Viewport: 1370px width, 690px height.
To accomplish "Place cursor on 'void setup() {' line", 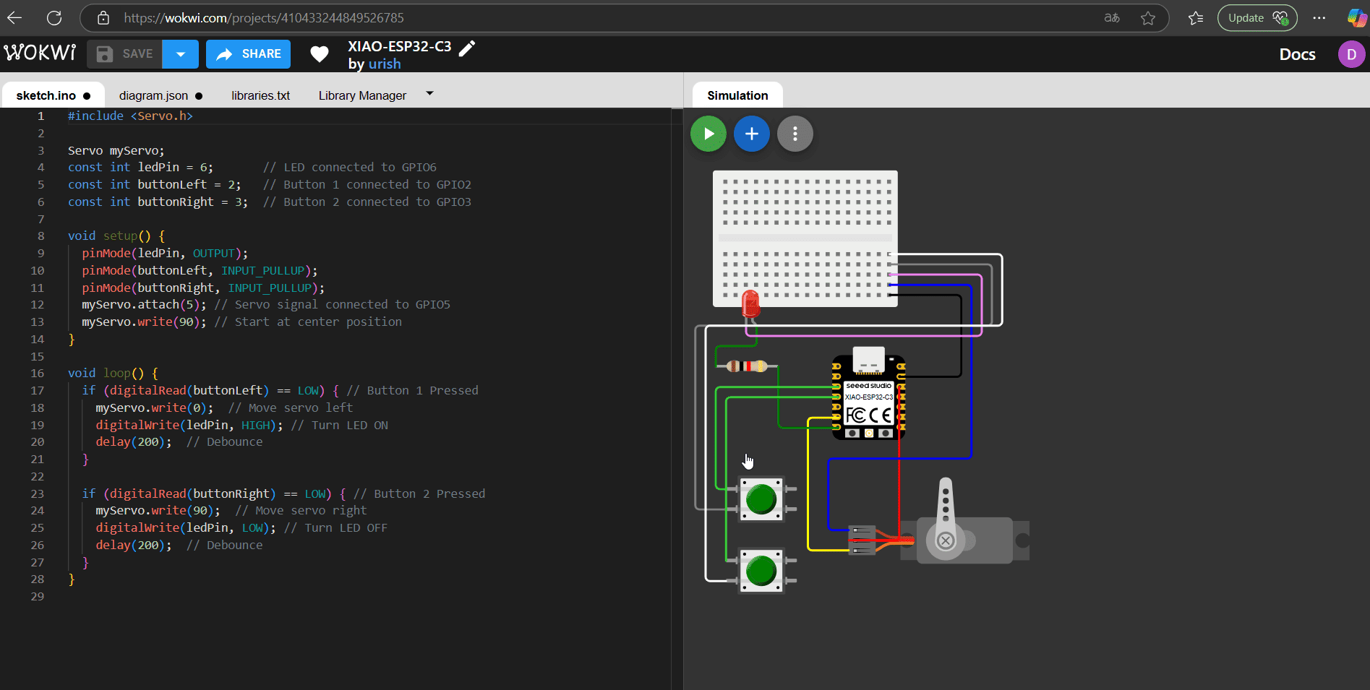I will point(116,236).
